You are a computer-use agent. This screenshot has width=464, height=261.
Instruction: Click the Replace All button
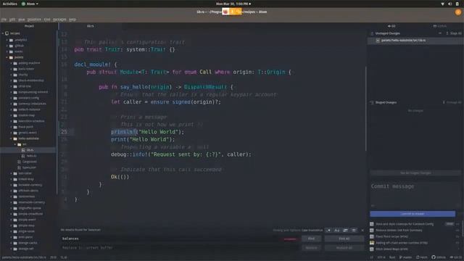pos(344,248)
